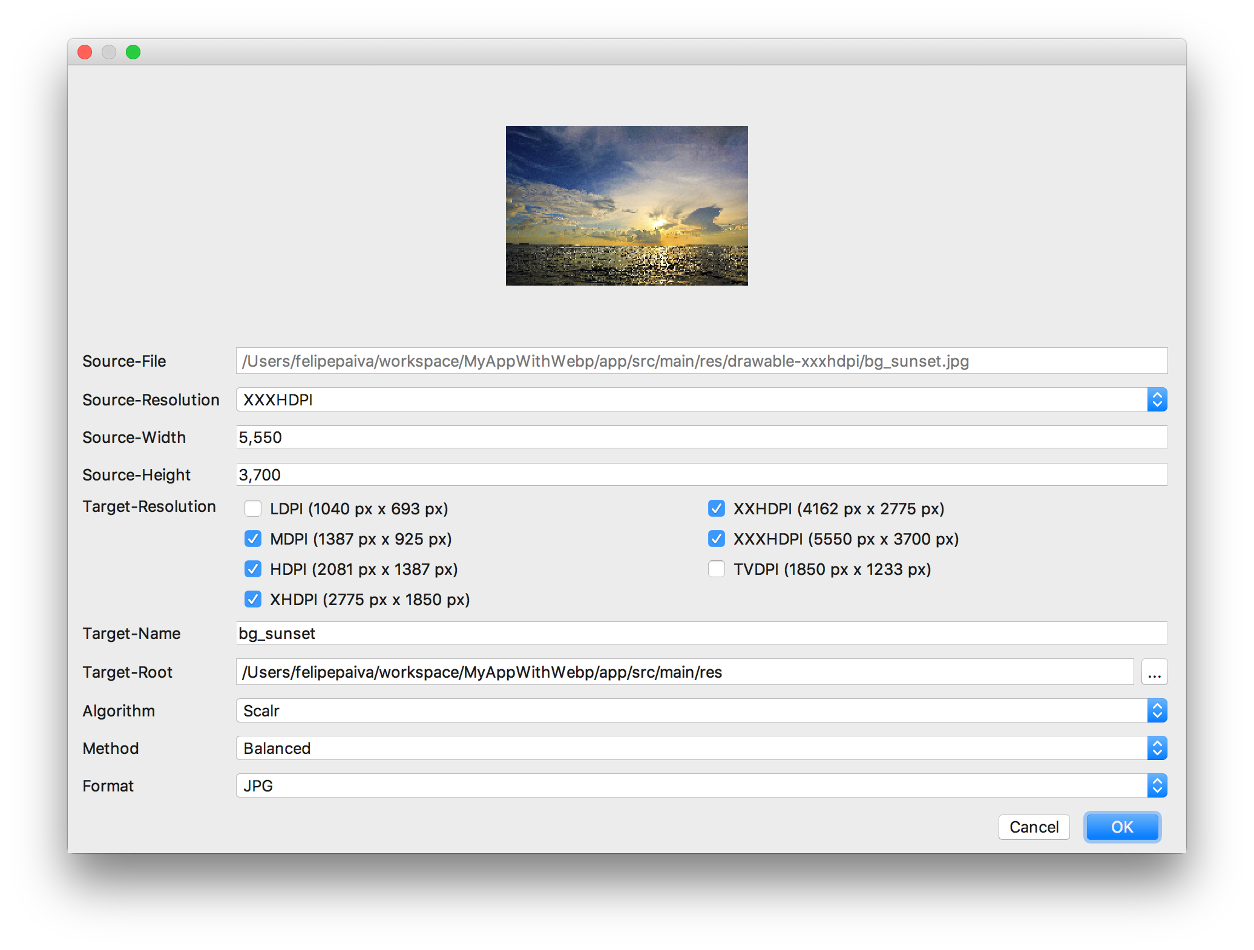Expand the Algorithm combo box

click(701, 710)
